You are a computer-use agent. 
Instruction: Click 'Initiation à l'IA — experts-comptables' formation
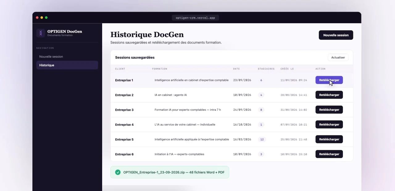[179, 154]
